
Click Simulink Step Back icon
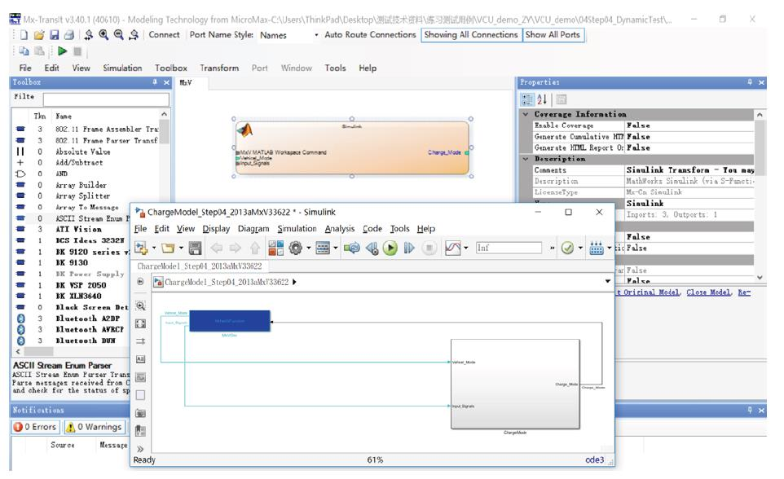coord(372,248)
